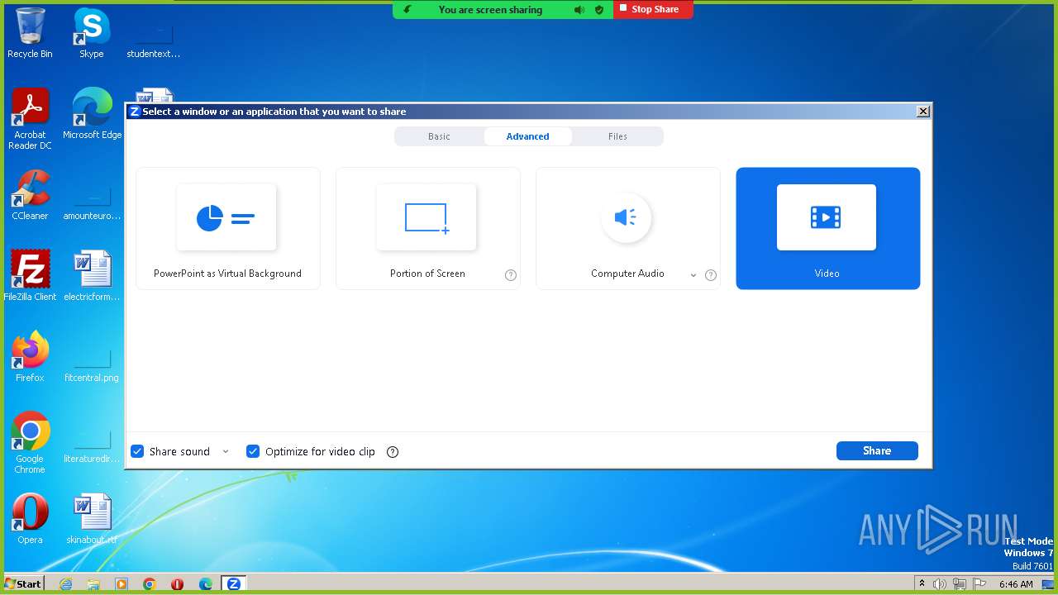Open Firefox desktop shortcut
Viewport: 1058px width, 595px height.
30,356
